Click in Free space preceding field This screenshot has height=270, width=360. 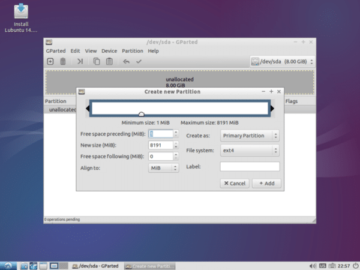(x=161, y=134)
